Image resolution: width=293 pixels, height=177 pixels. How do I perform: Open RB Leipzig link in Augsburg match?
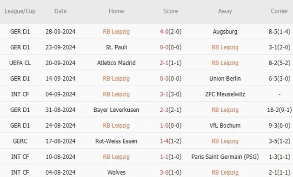tap(116, 32)
